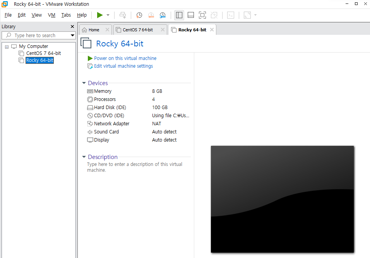Screen dimensions: 370x258
Task: Select Rocky 64-bit in library tree
Action: (39, 60)
